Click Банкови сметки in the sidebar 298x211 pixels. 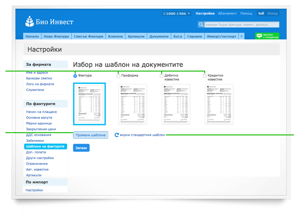(x=40, y=78)
